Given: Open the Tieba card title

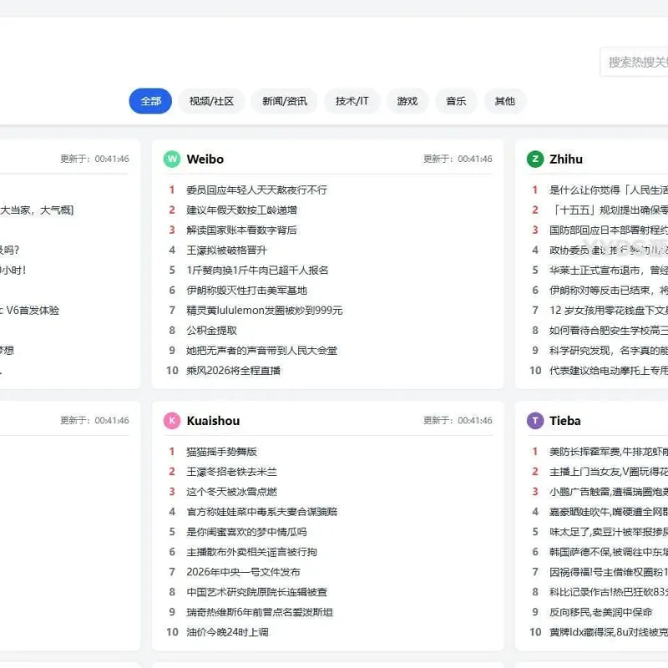Looking at the screenshot, I should click(x=565, y=421).
